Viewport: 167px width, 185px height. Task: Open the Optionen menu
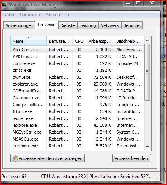tap(30, 15)
